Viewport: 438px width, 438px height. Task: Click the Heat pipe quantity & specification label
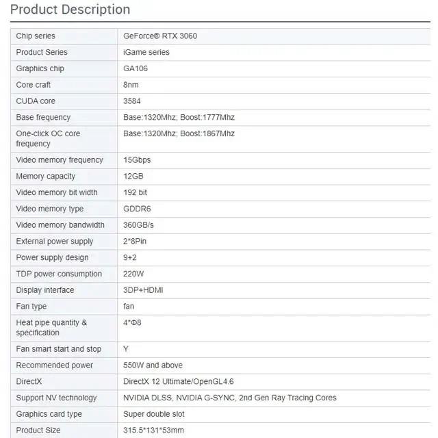51,327
